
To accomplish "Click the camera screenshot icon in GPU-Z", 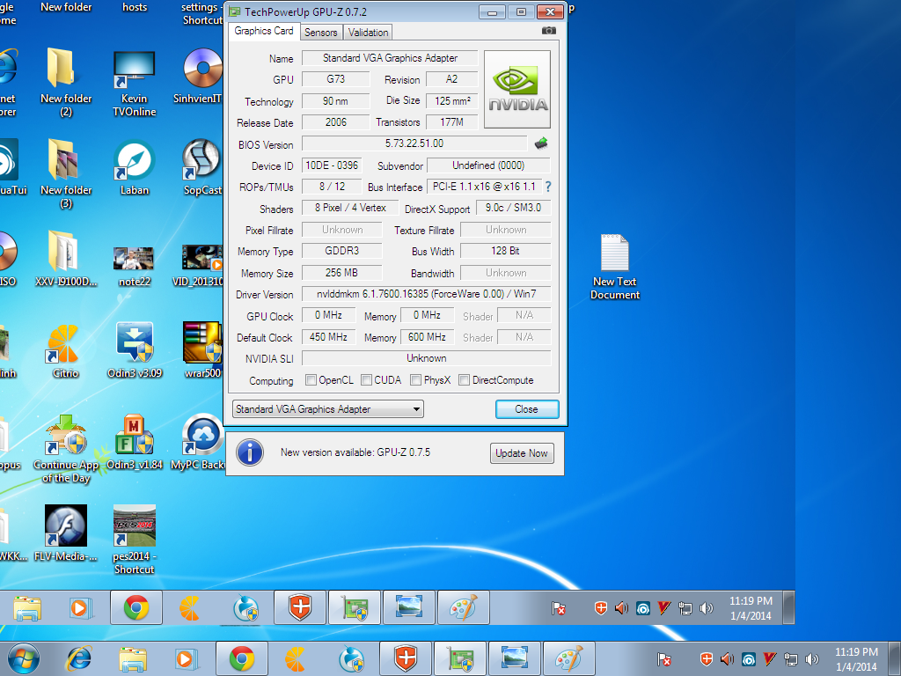I will (549, 31).
